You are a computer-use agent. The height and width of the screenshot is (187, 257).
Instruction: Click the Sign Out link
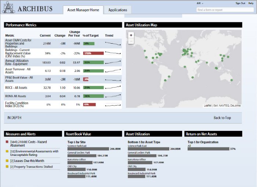(240, 3)
